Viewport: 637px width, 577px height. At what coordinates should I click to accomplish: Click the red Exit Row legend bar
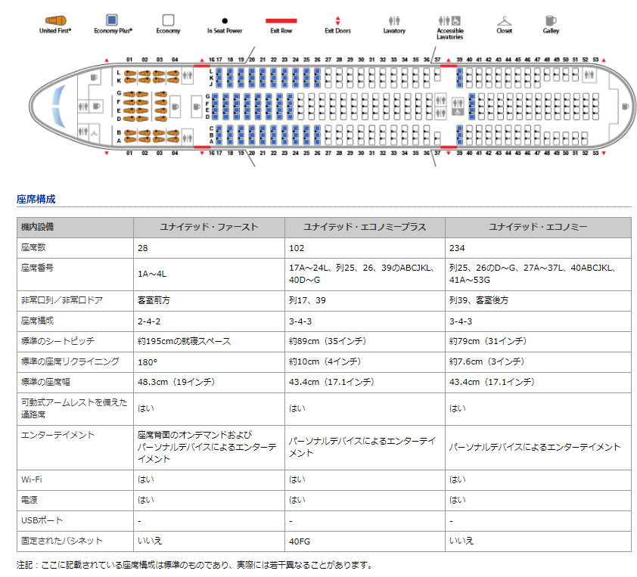281,20
